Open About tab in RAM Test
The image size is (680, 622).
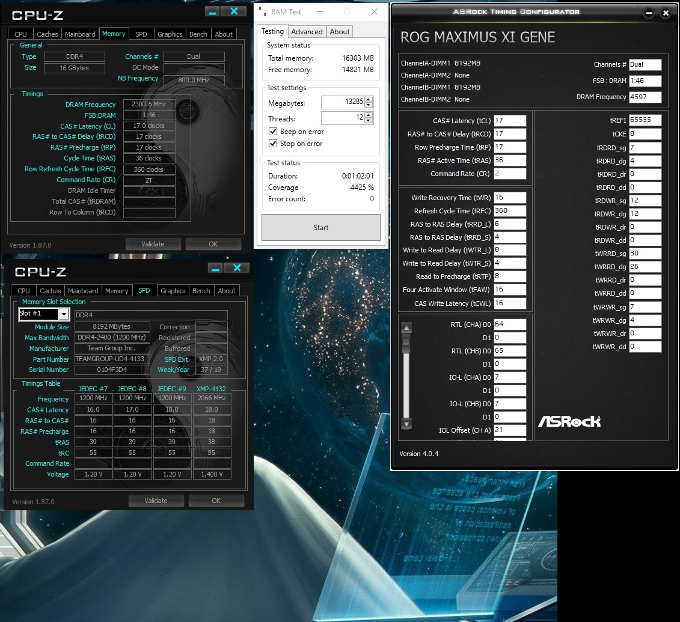340,32
